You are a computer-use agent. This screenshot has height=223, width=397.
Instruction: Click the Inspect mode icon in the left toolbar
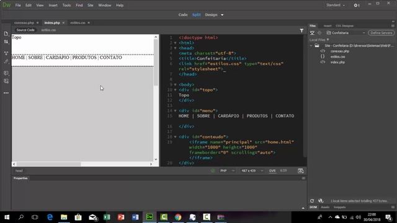pos(6,61)
